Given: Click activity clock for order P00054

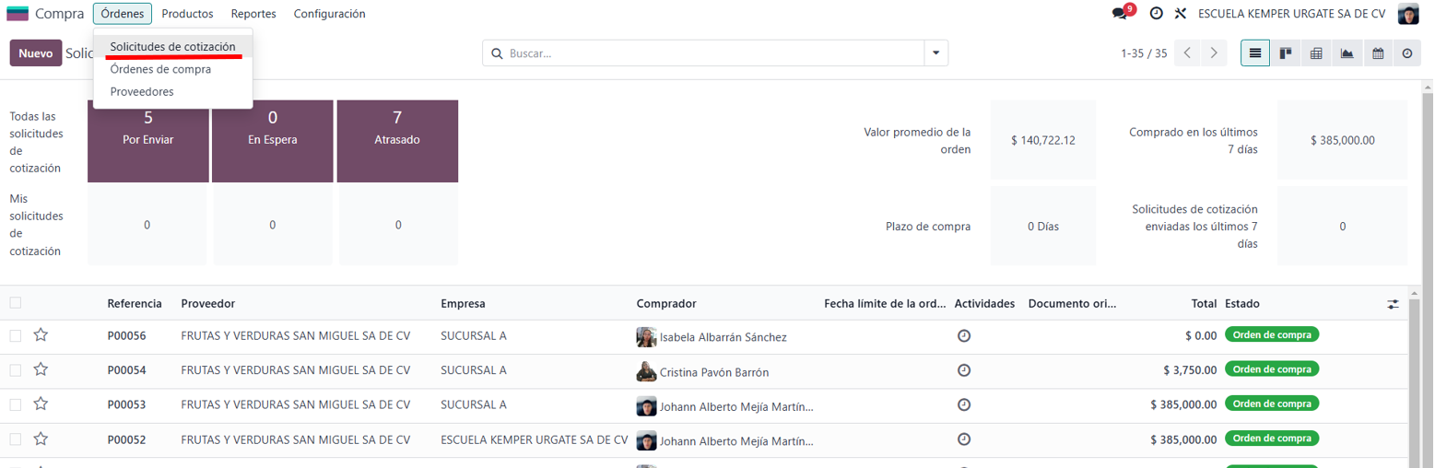Looking at the screenshot, I should coord(964,370).
